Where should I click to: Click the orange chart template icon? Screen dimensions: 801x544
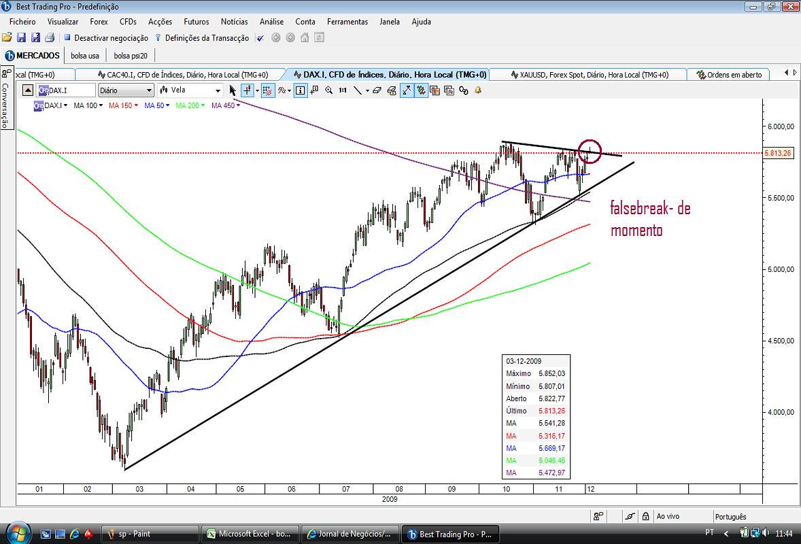(x=434, y=90)
